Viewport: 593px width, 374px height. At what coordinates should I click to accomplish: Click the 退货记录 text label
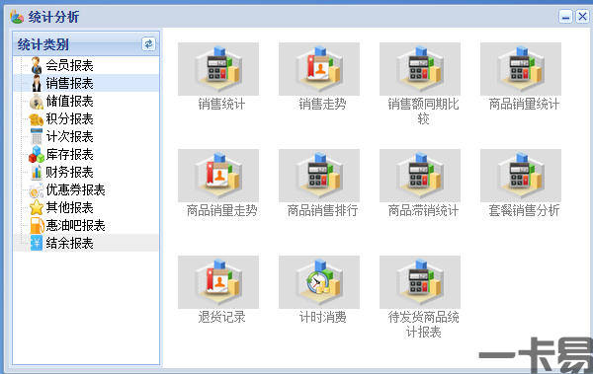click(x=221, y=317)
